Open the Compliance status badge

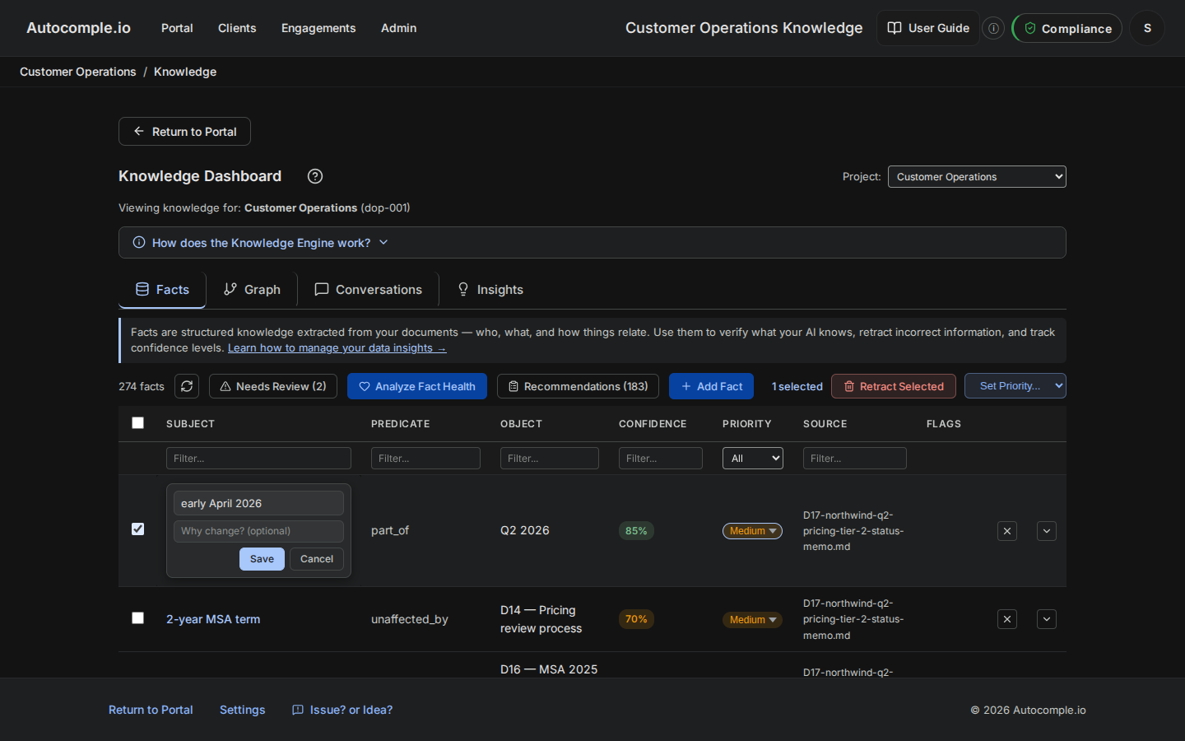click(1067, 28)
